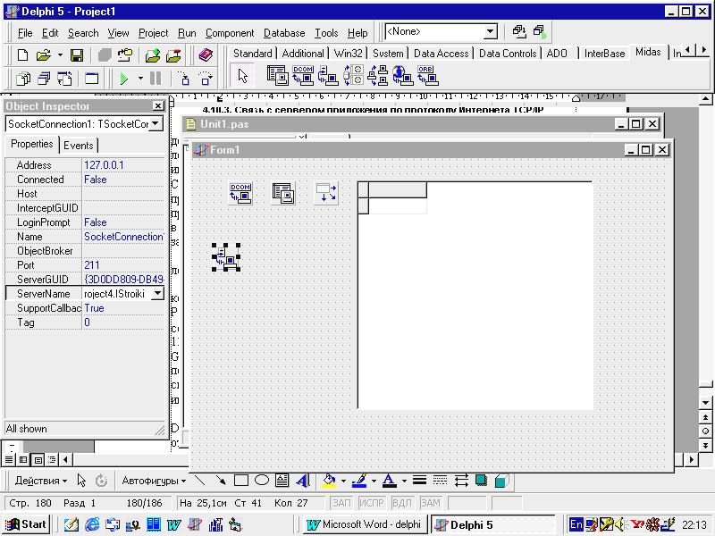Open the <None> desktop layout combo box
This screenshot has width=715, height=536.
pos(441,31)
